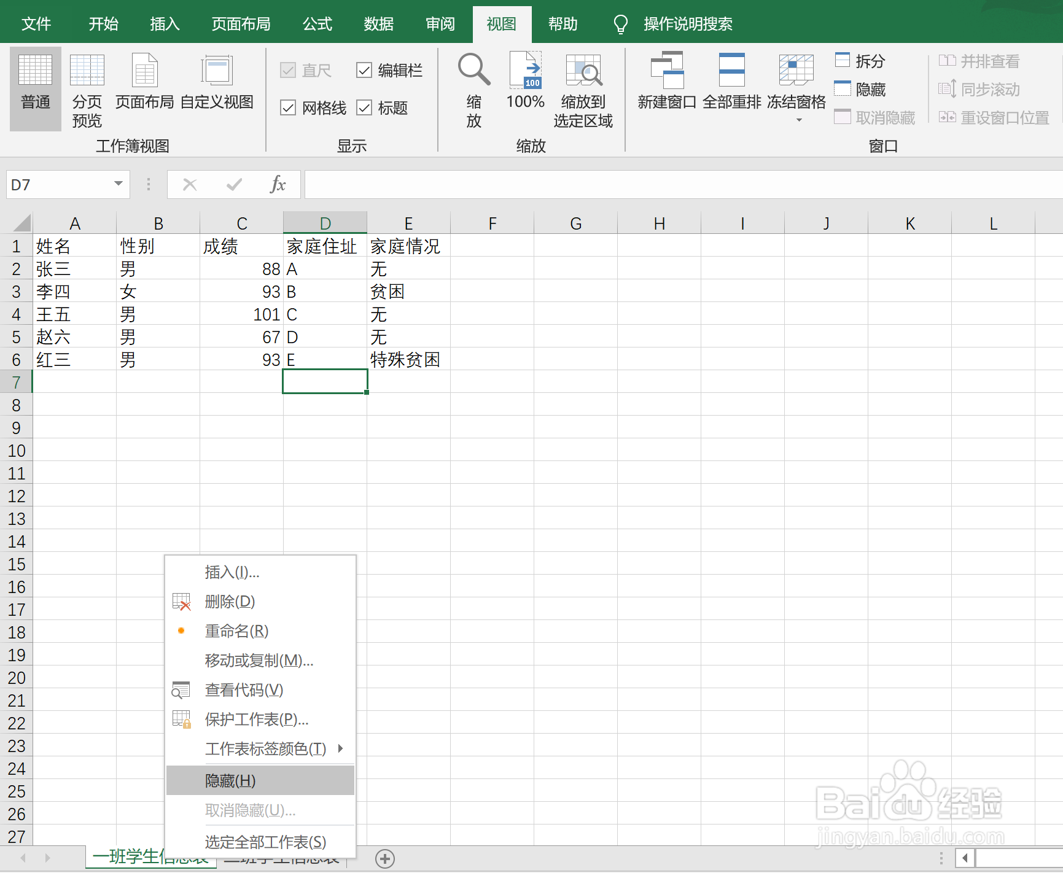1063x873 pixels.
Task: Click cell with score 101
Action: coord(241,314)
